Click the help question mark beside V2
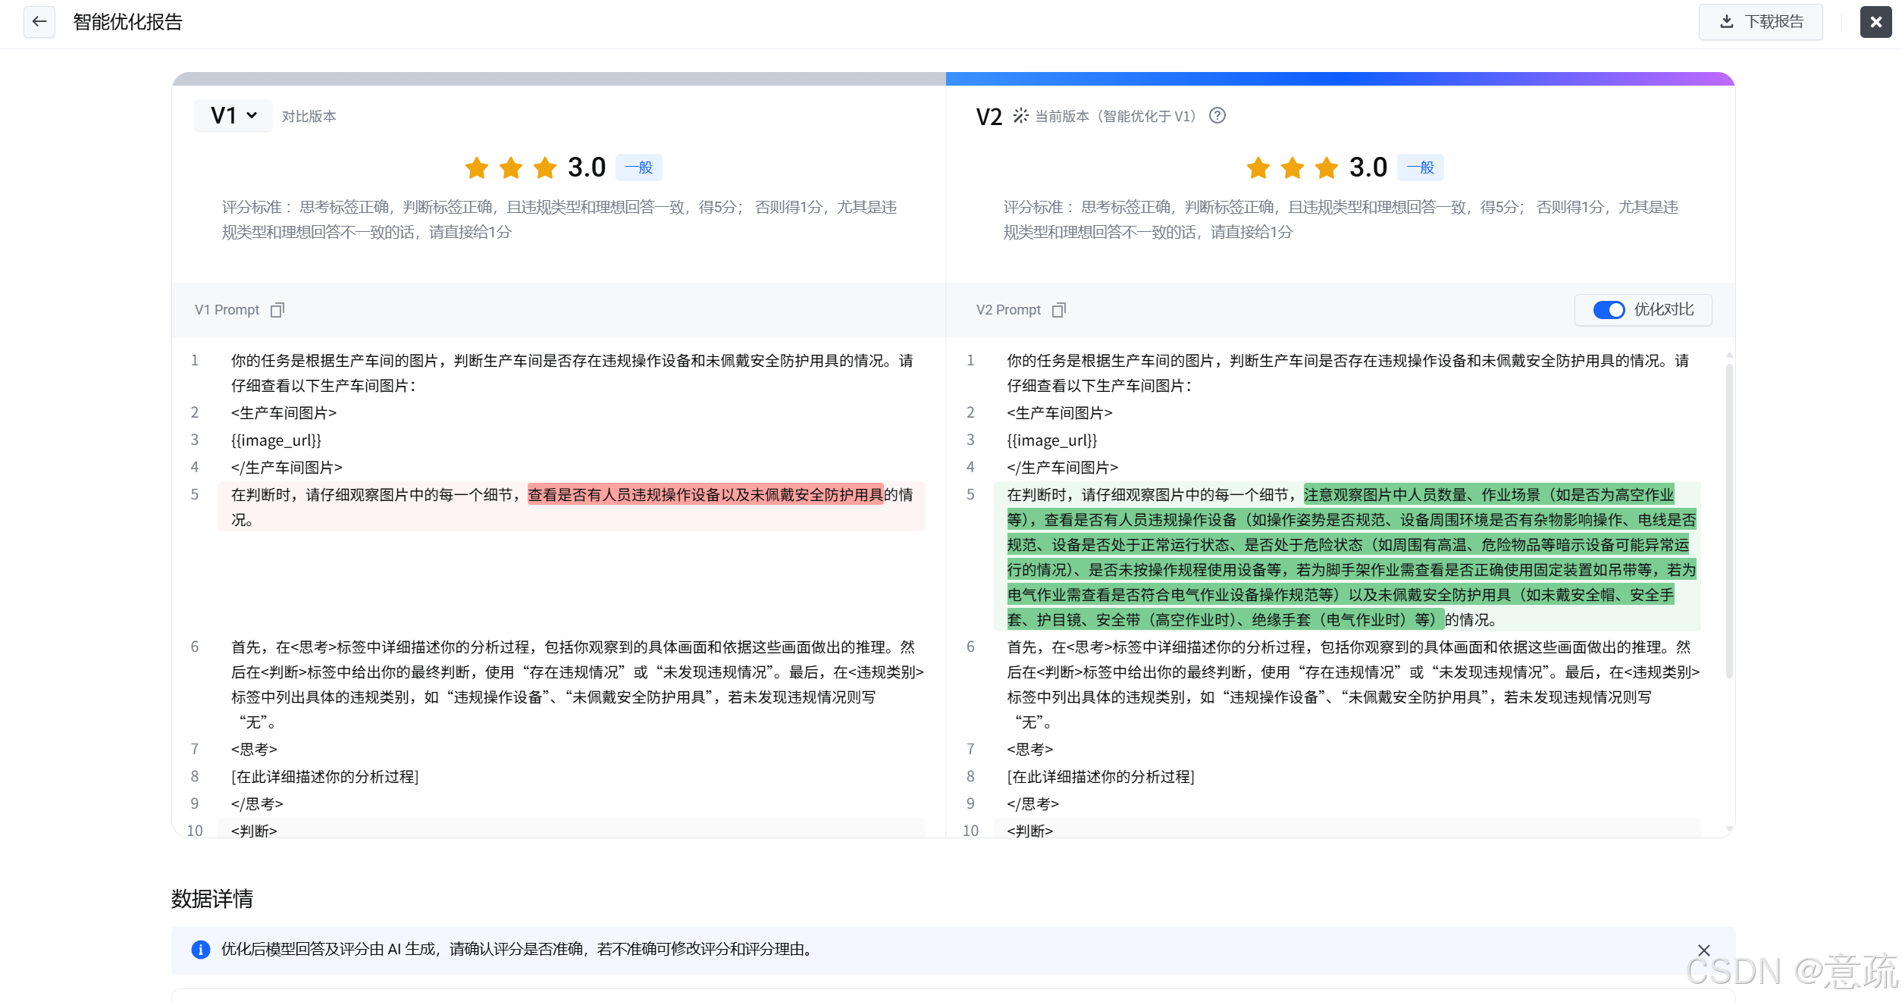The image size is (1902, 1002). click(x=1217, y=115)
